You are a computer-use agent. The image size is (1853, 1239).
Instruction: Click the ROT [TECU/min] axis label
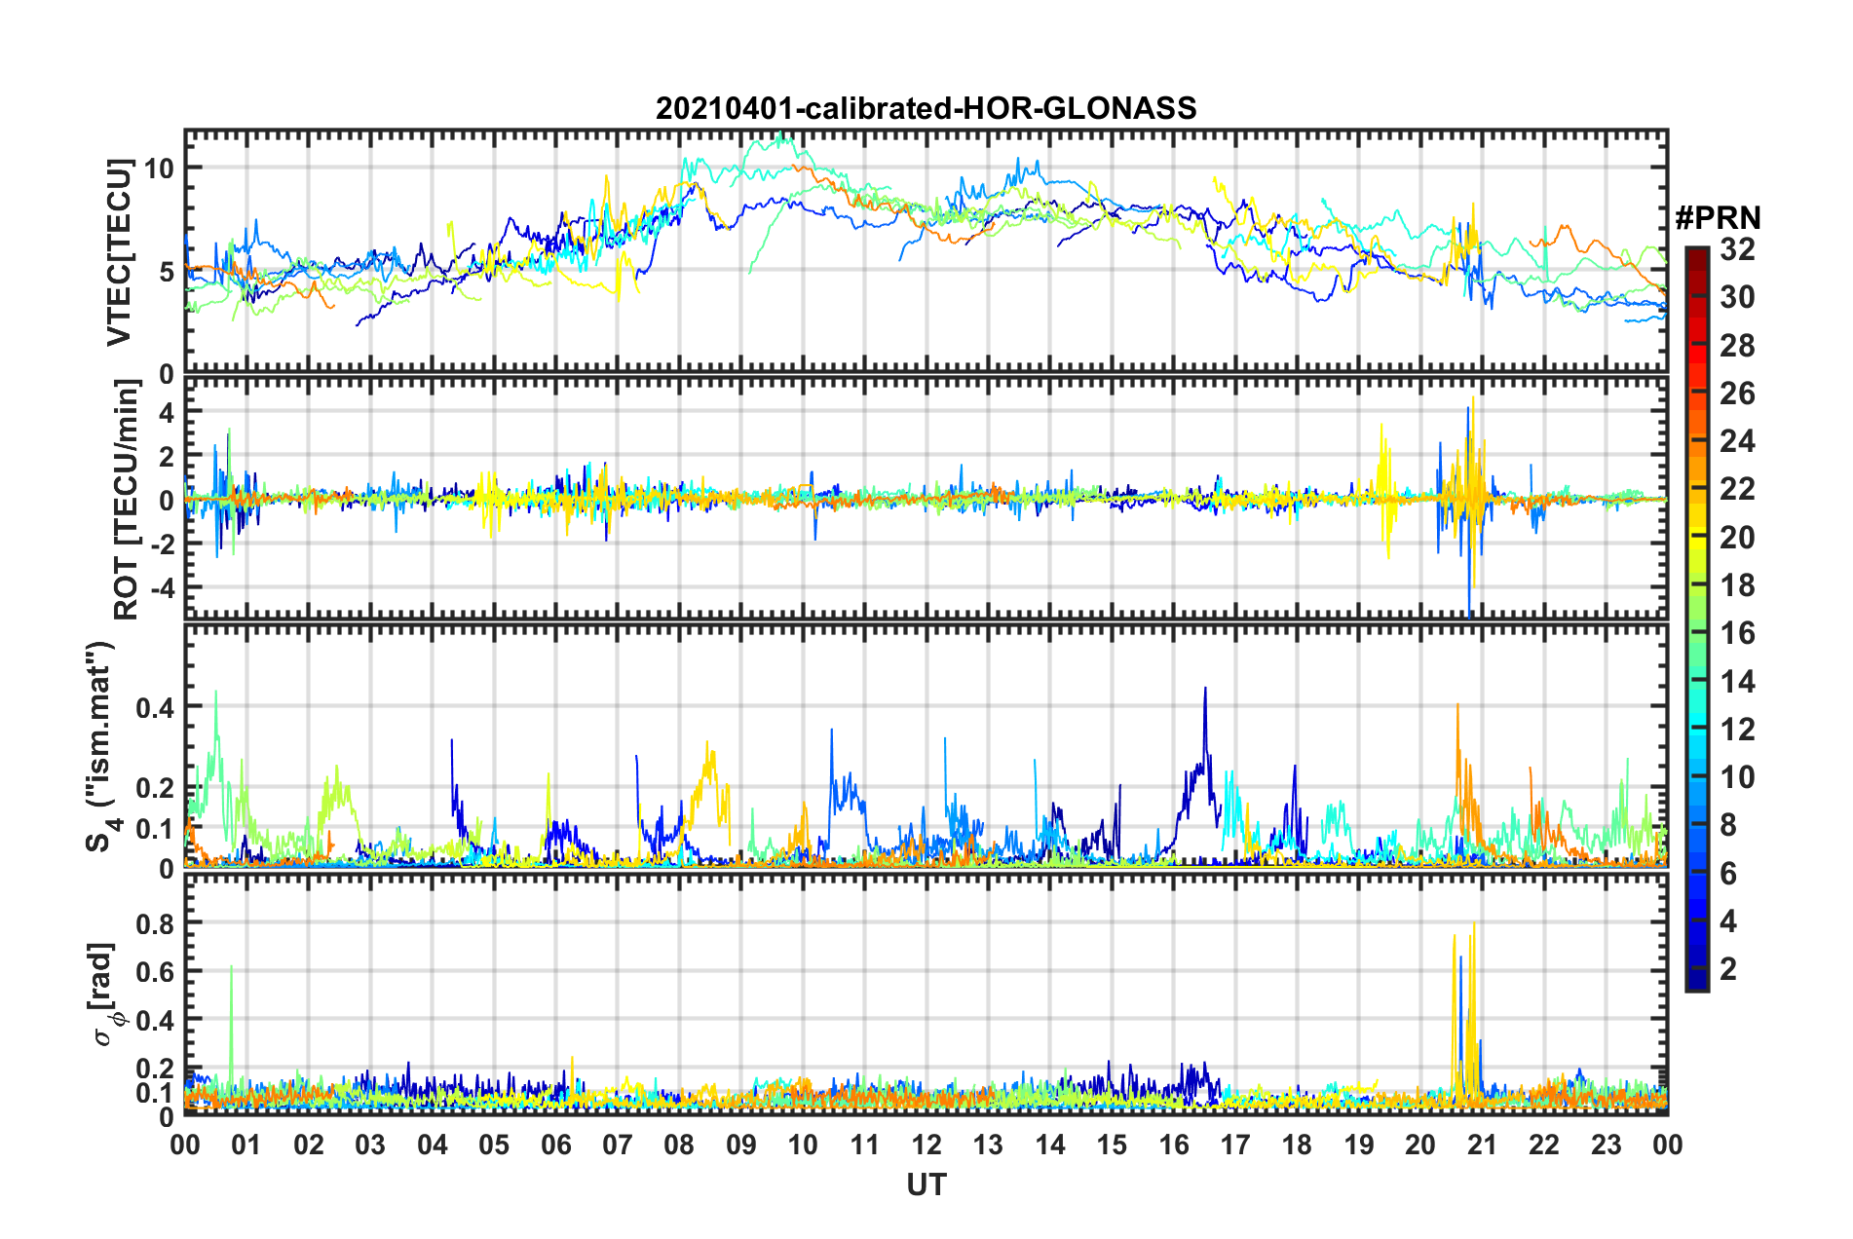(x=127, y=500)
